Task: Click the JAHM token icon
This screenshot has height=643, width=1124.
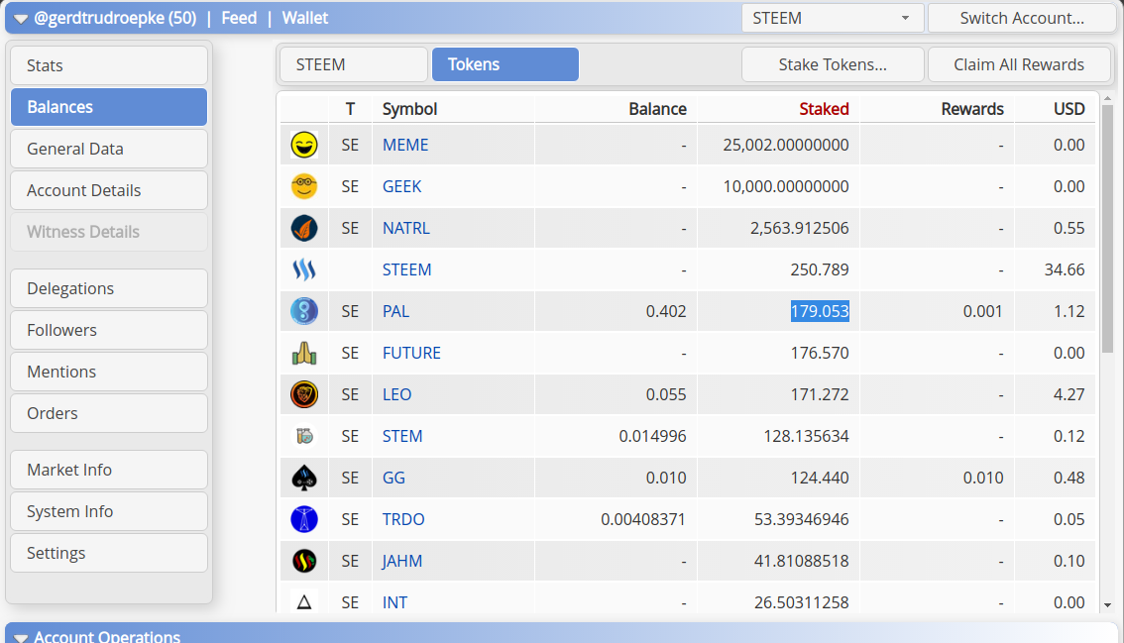Action: (304, 561)
